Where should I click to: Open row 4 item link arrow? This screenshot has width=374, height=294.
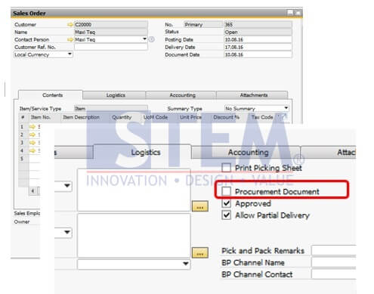[x=32, y=150]
